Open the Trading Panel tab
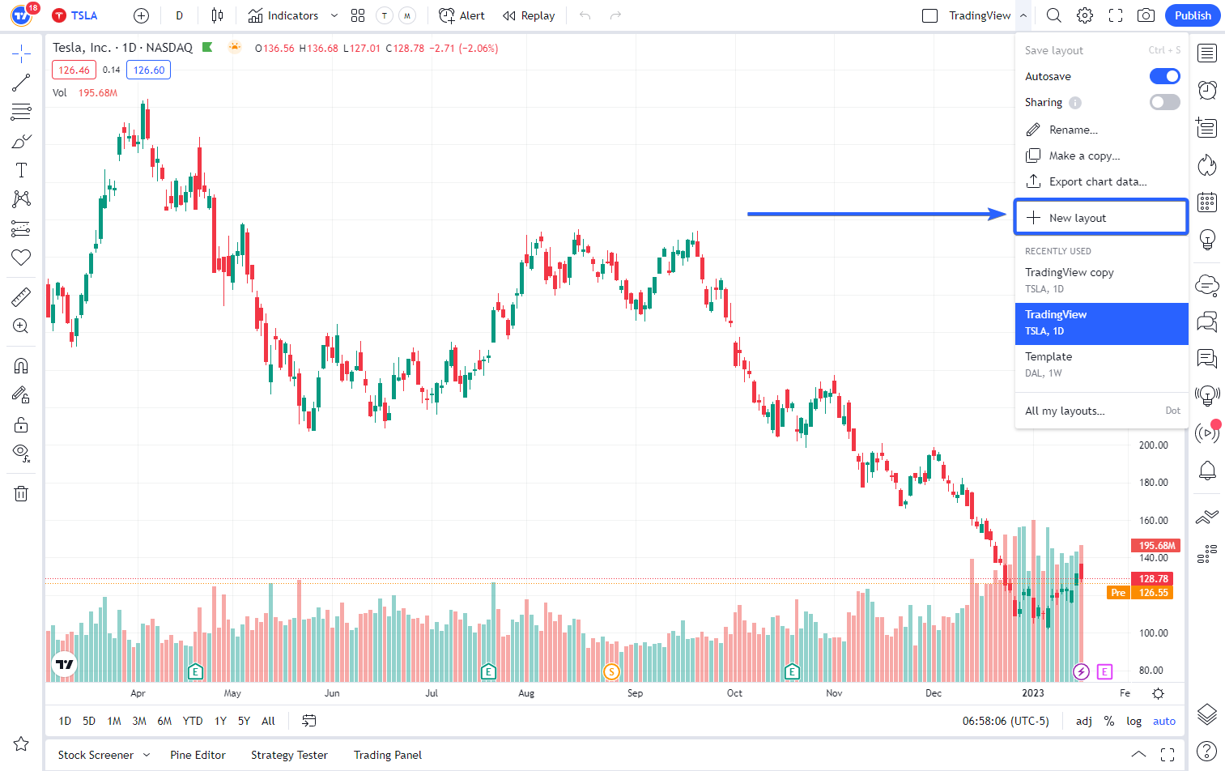 pyautogui.click(x=388, y=755)
